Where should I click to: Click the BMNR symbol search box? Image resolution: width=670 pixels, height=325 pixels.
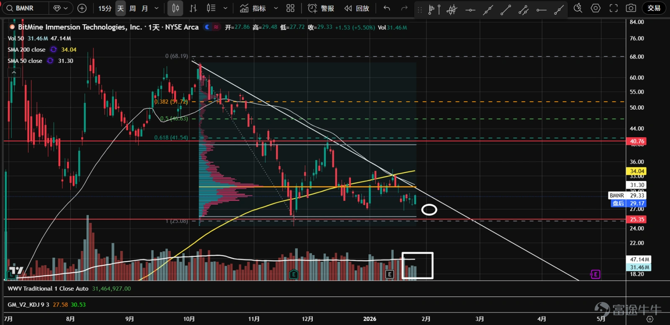pos(25,8)
